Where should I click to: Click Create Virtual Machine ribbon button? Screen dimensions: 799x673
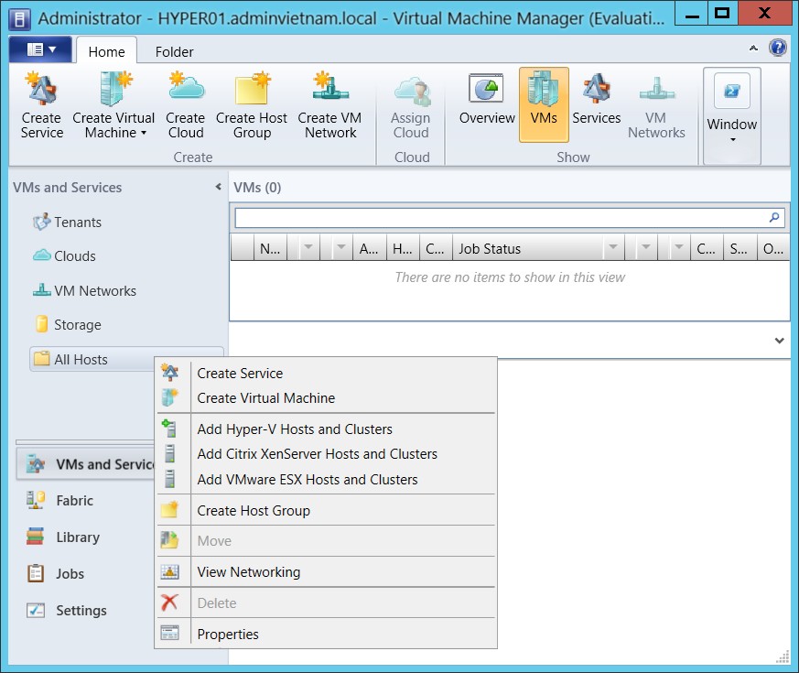pyautogui.click(x=113, y=105)
